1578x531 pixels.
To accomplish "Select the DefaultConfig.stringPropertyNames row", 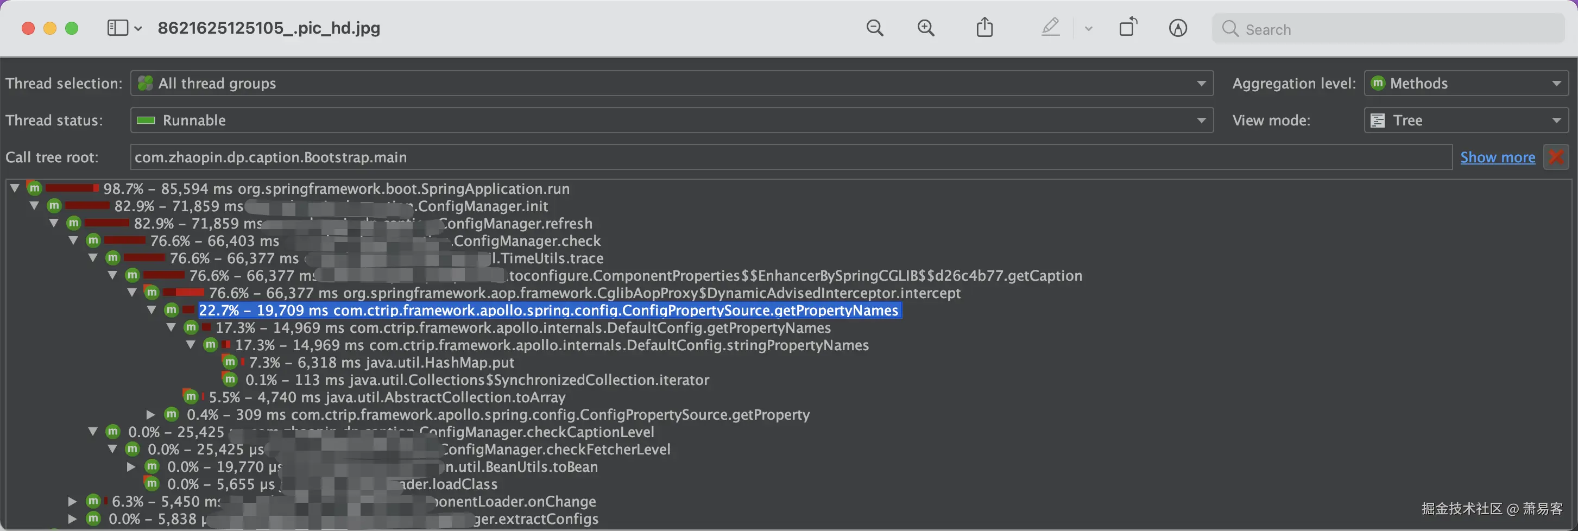I will 552,345.
